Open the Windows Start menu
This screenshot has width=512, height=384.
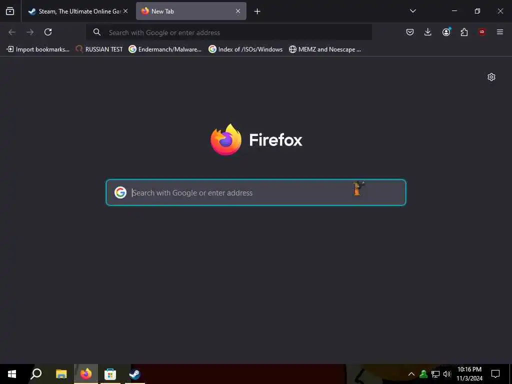coord(12,374)
